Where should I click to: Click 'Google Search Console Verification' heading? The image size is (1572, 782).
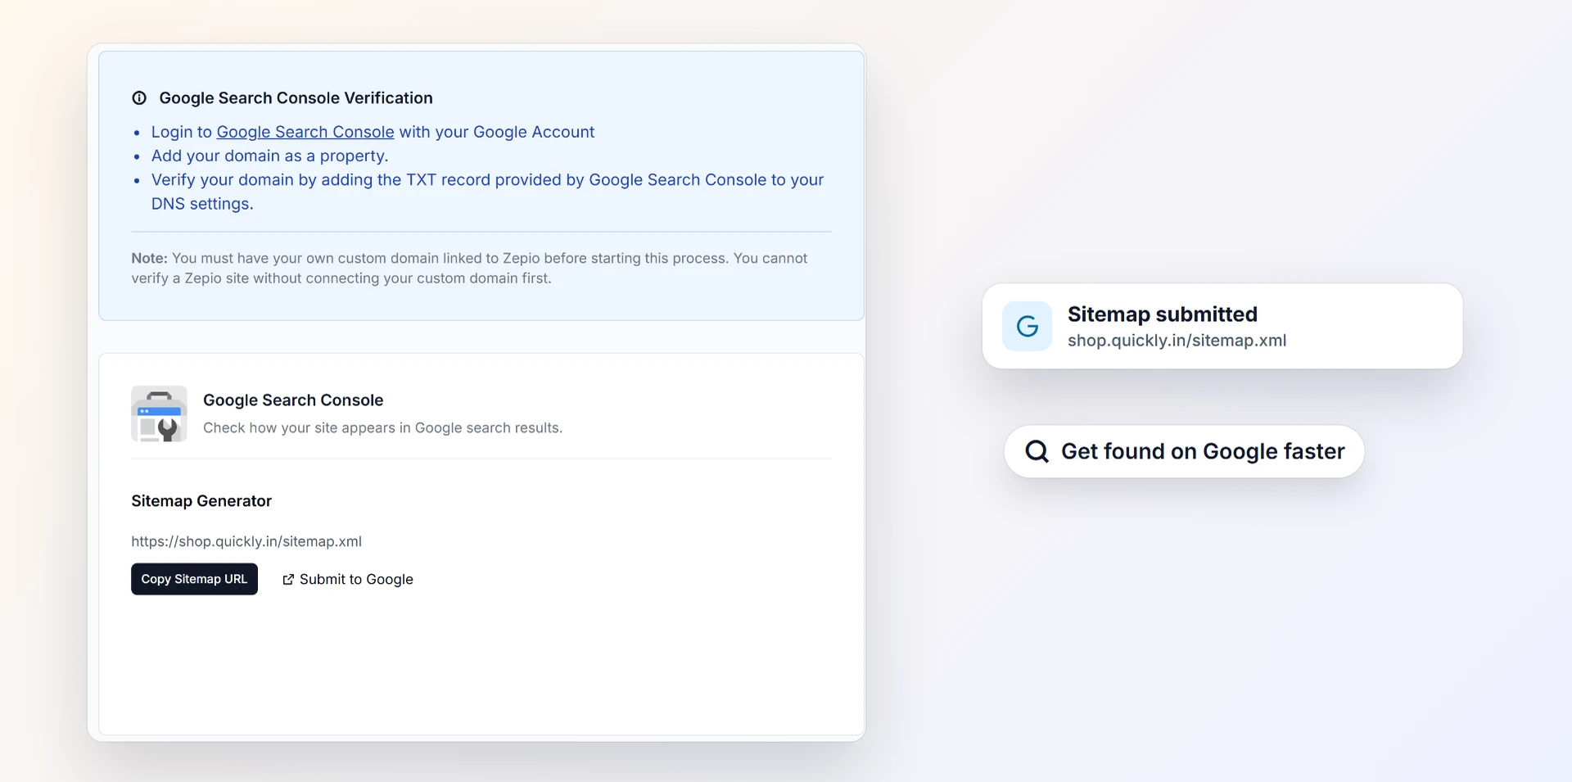click(296, 98)
